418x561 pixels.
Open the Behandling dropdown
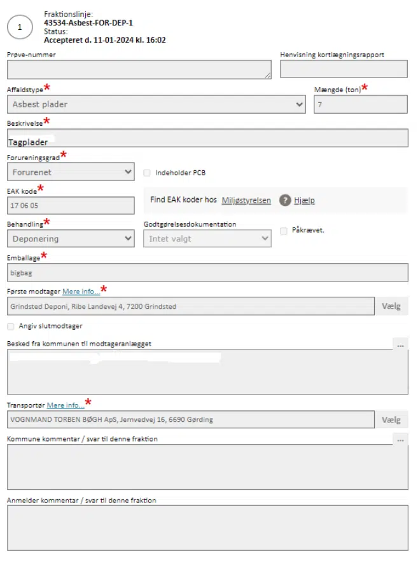[x=71, y=239]
